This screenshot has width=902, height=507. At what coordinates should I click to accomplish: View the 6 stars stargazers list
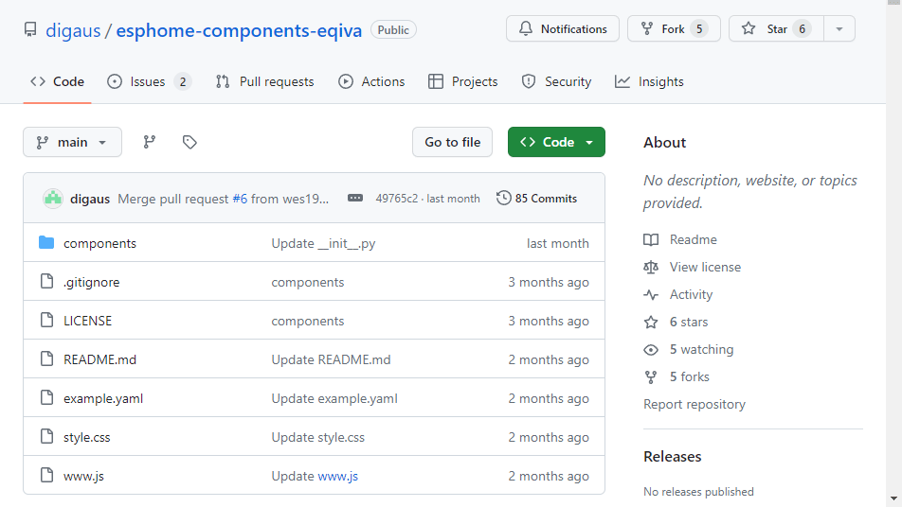point(689,323)
